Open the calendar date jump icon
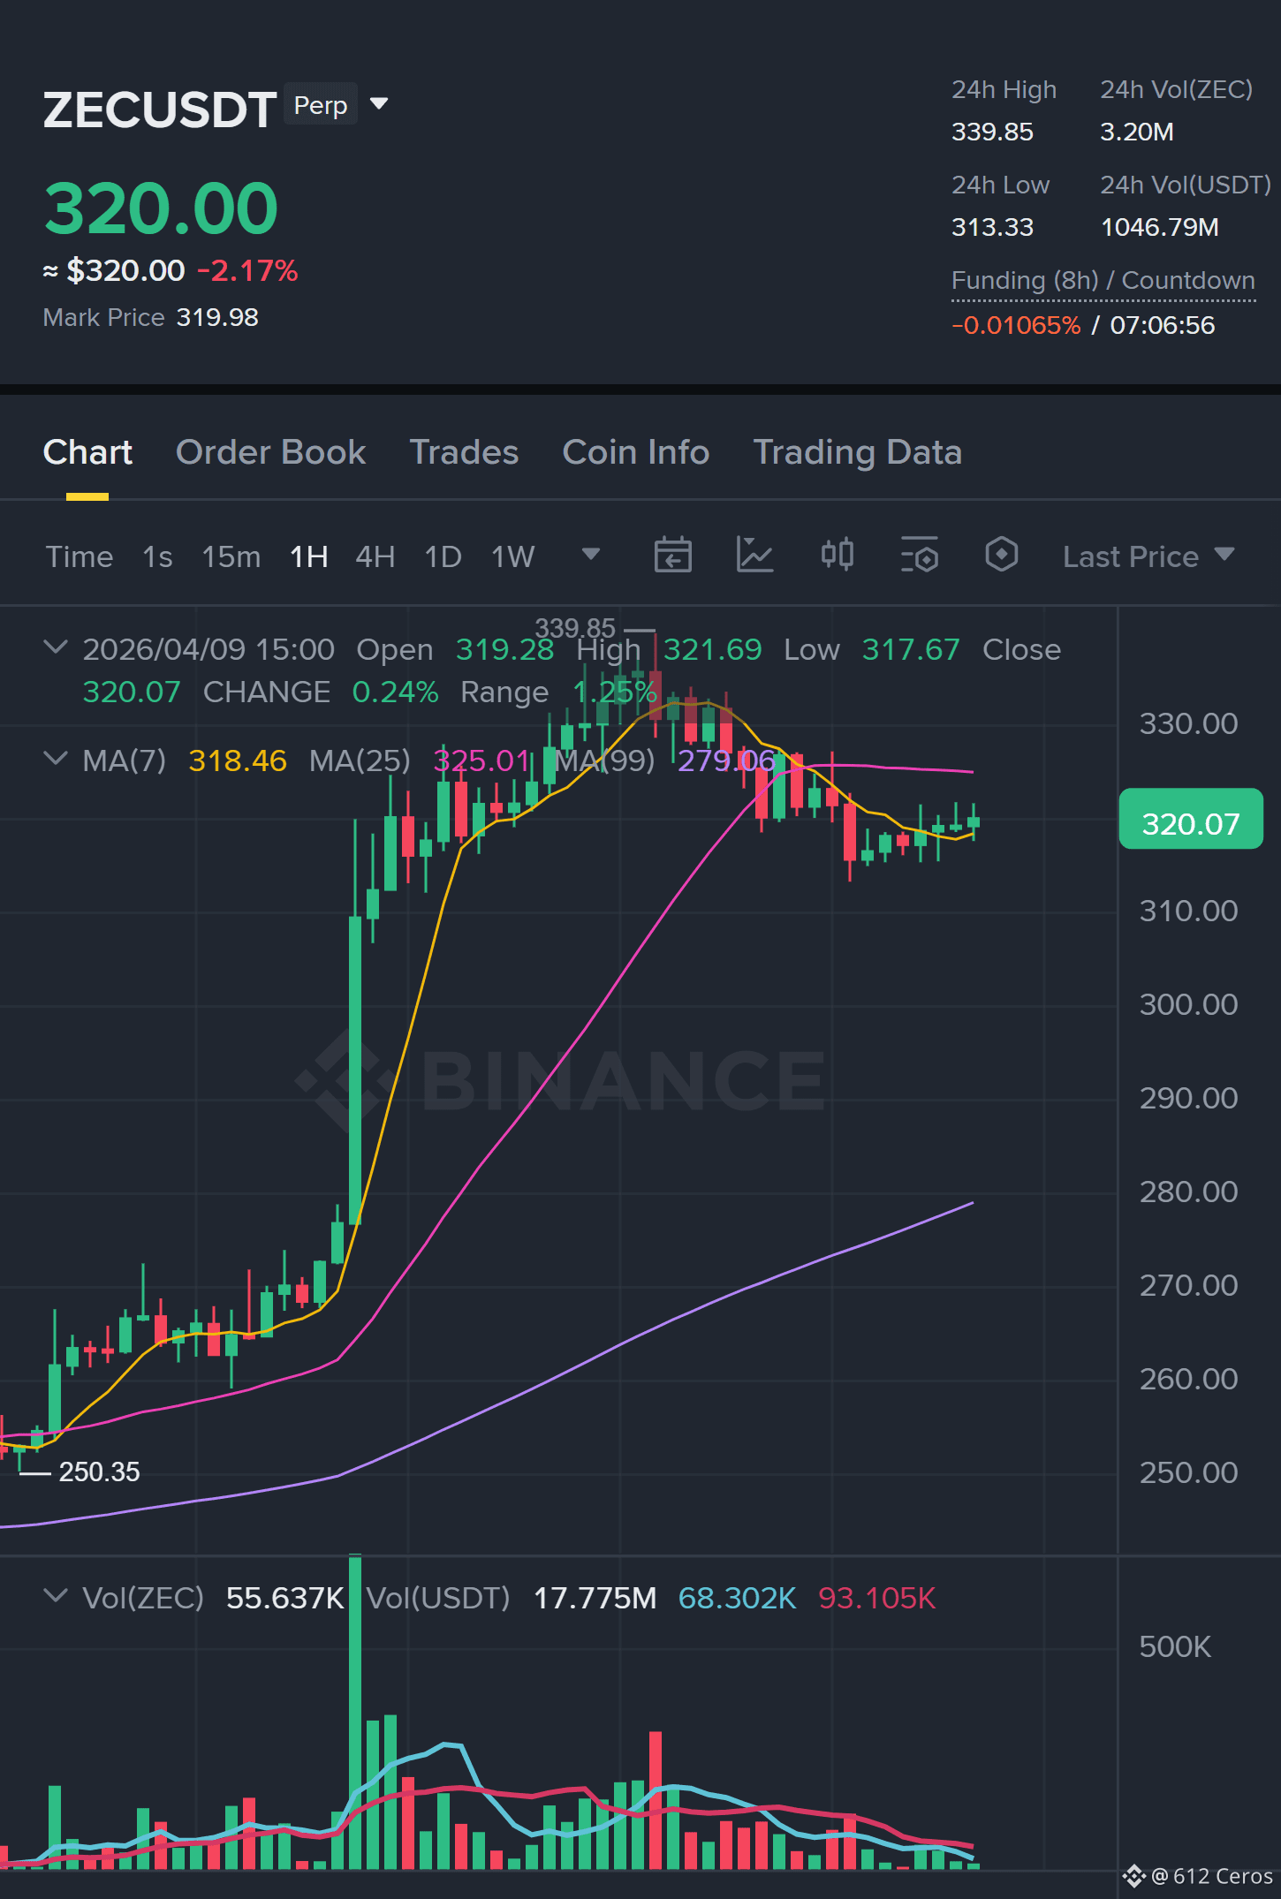 point(672,556)
